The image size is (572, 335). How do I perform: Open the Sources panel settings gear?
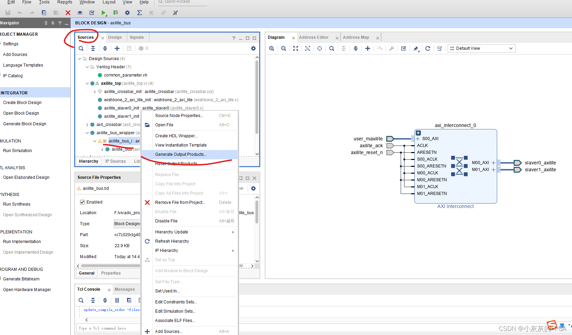(x=253, y=48)
